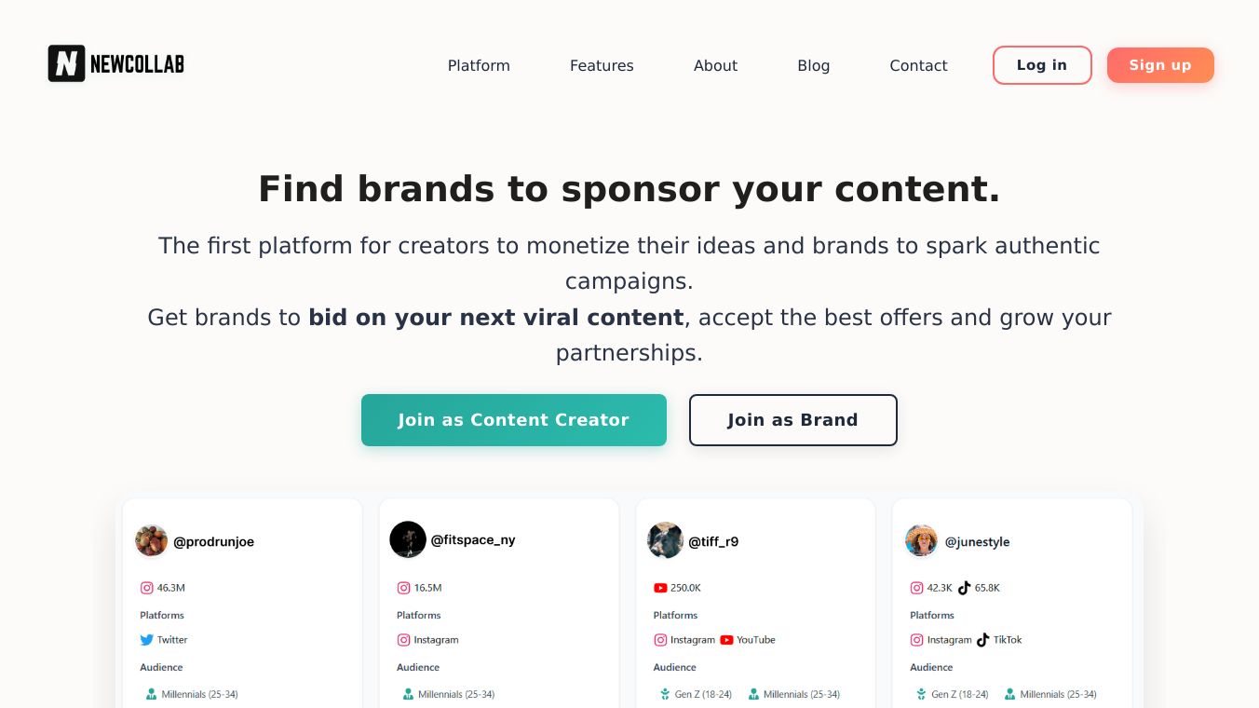Click the Sign up button

tap(1159, 65)
